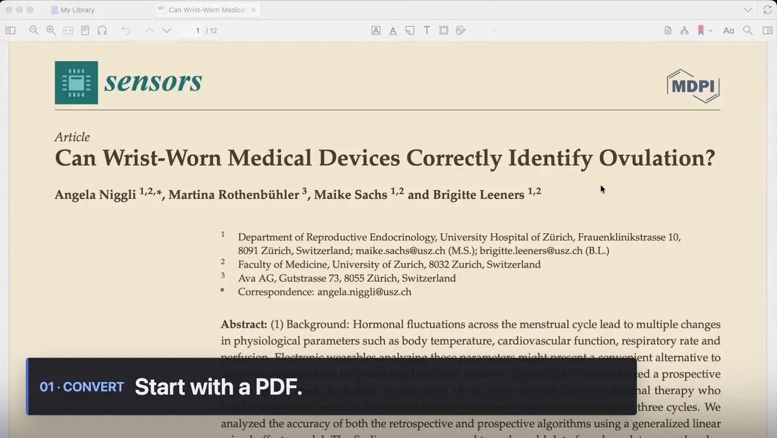
Task: Click the page number field
Action: [x=190, y=30]
